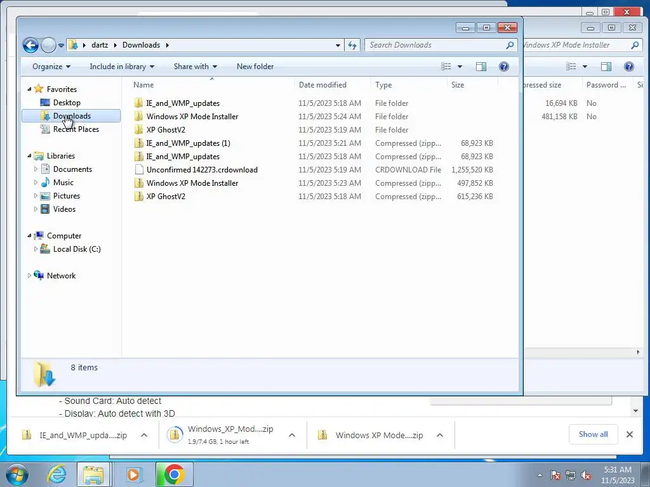650x487 pixels.
Task: Go back with the blue back arrow
Action: pos(30,45)
